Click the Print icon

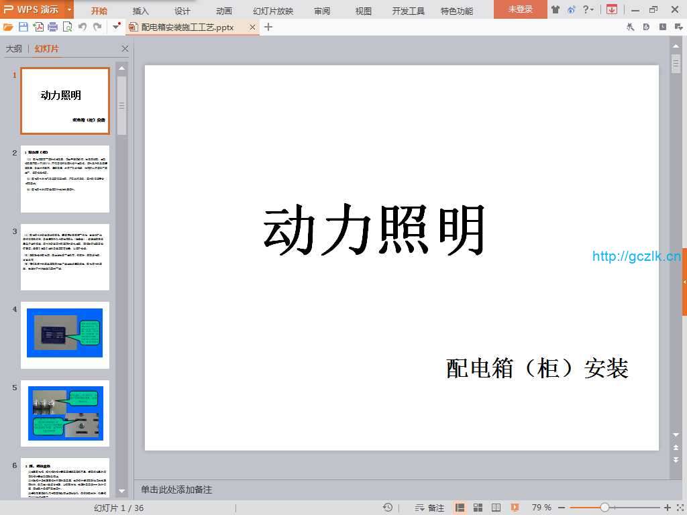tap(52, 27)
